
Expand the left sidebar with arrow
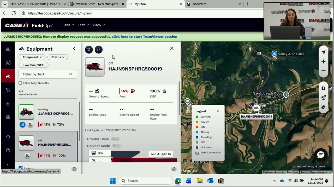[x=8, y=165]
